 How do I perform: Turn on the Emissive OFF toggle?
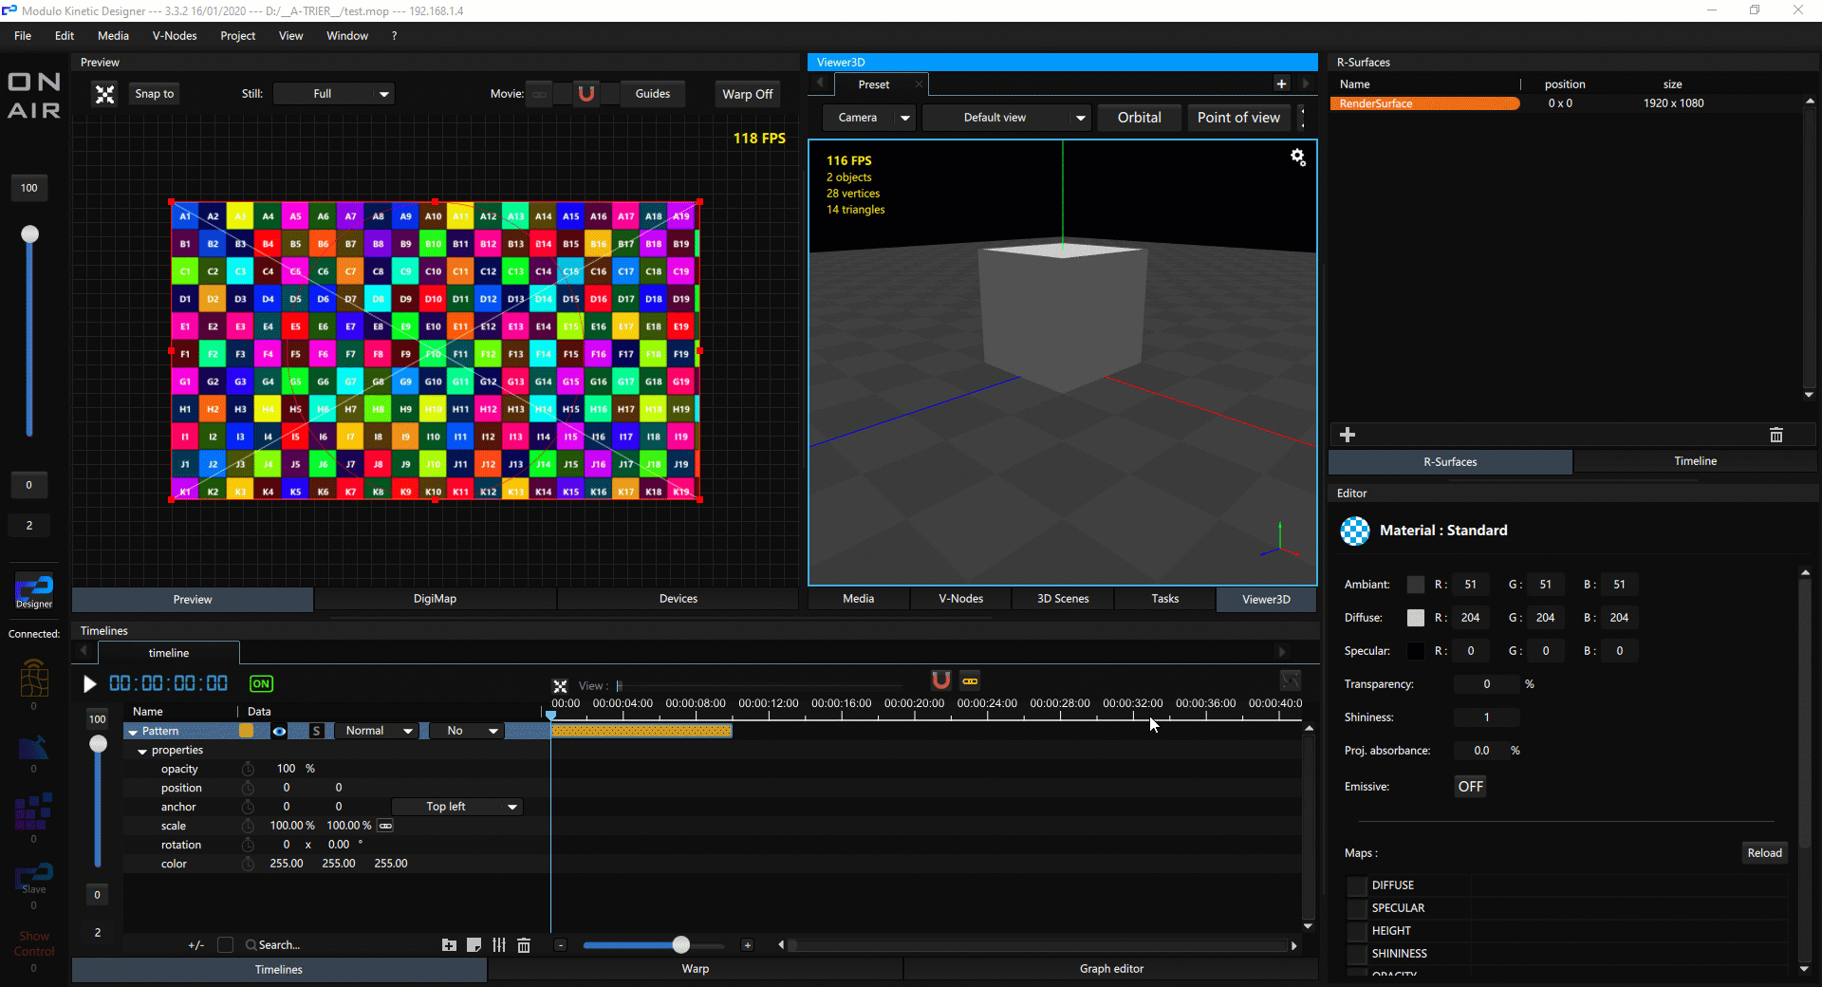pos(1469,786)
